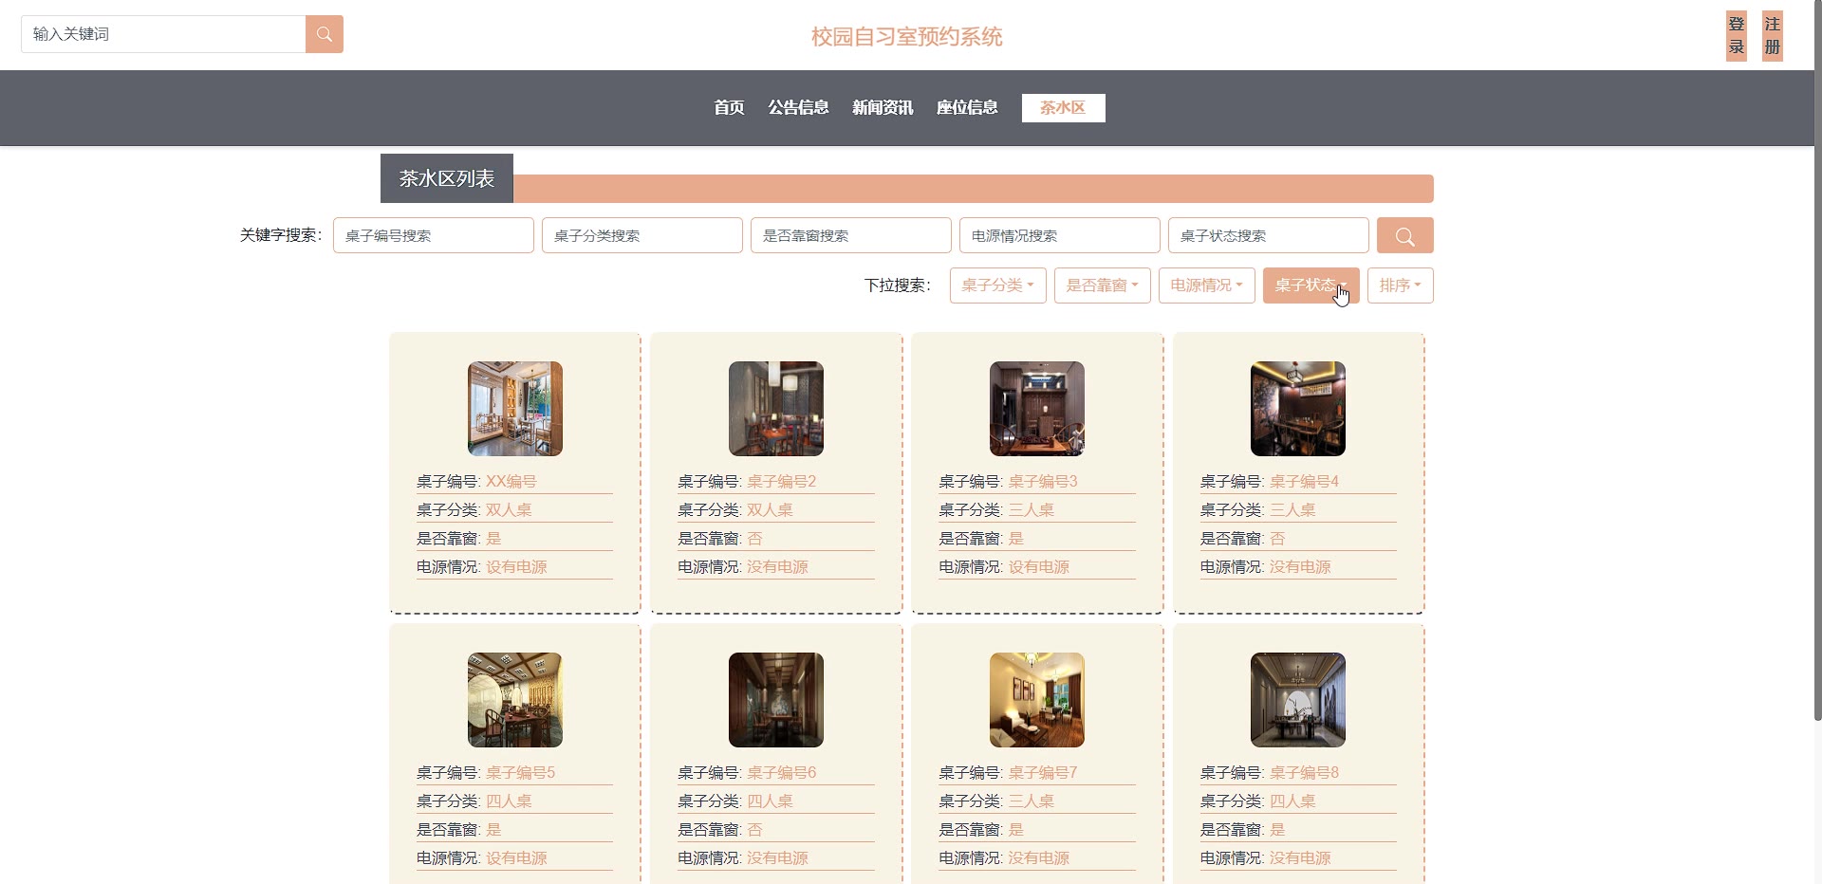This screenshot has height=884, width=1822.
Task: Open thumbnail of table XX编号
Action: pos(515,409)
